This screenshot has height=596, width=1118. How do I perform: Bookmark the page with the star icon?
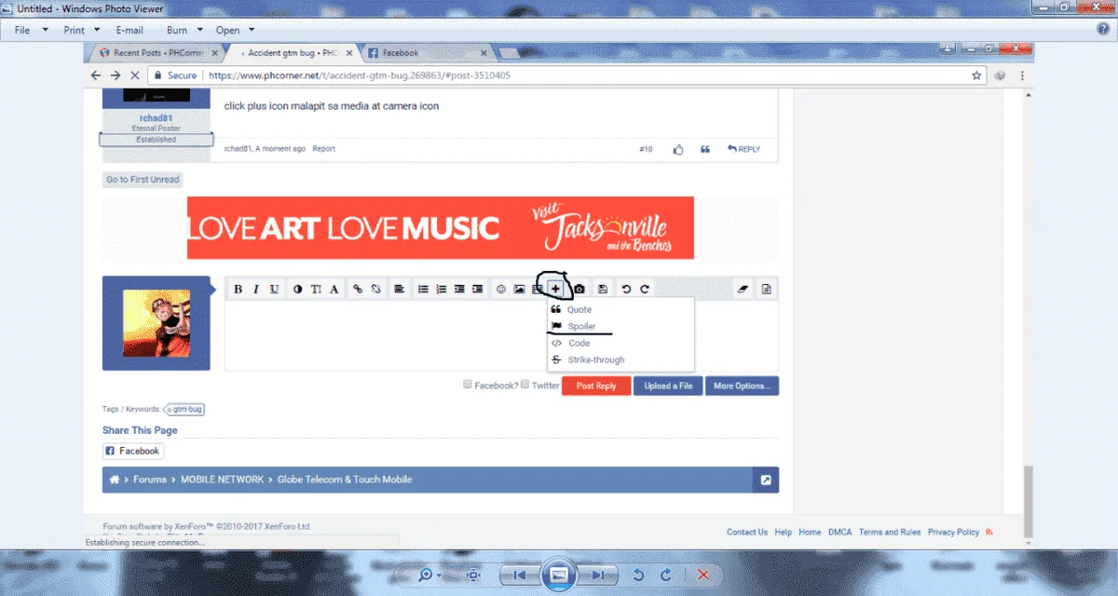pyautogui.click(x=976, y=75)
